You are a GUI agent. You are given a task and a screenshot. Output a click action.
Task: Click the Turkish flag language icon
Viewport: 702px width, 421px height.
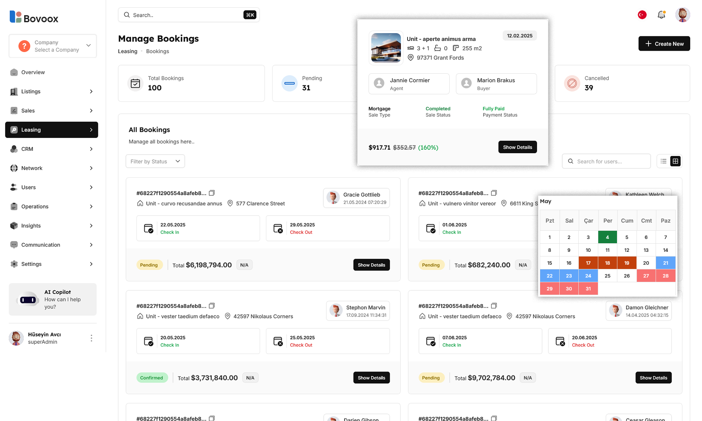coord(642,15)
